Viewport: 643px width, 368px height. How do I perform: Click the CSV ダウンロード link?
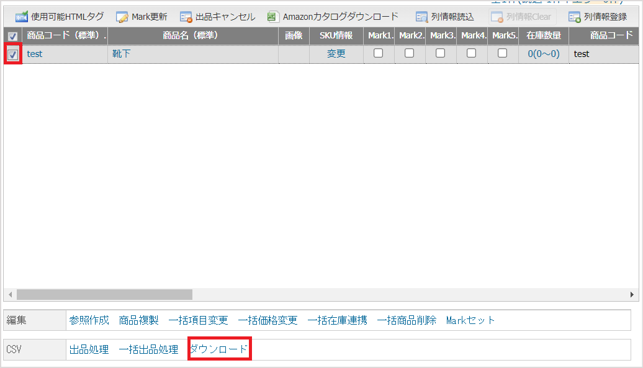219,349
